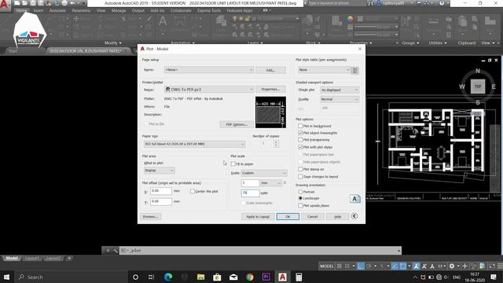
Task: Open workspace switching gear in status bar
Action: (x=452, y=266)
